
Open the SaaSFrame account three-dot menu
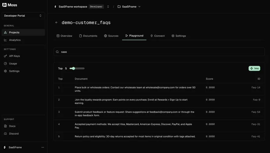[x=43, y=147]
